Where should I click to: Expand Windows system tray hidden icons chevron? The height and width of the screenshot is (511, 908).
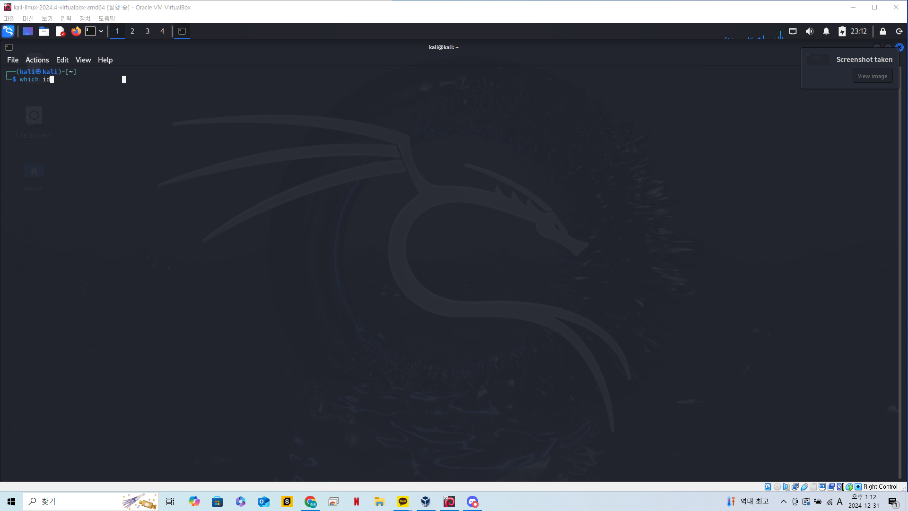click(783, 502)
